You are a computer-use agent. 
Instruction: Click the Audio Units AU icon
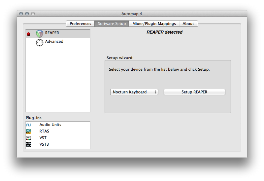coord(28,125)
